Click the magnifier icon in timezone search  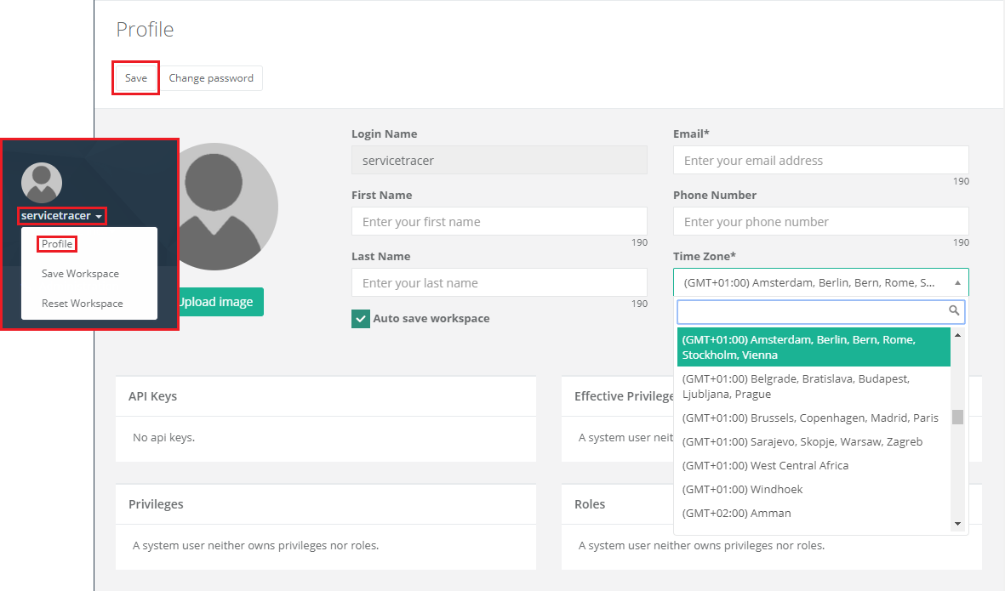(954, 311)
